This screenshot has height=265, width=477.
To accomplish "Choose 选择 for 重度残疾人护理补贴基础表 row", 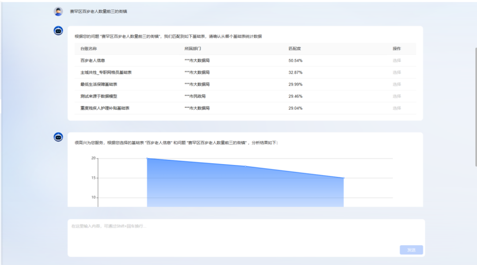I will [396, 108].
